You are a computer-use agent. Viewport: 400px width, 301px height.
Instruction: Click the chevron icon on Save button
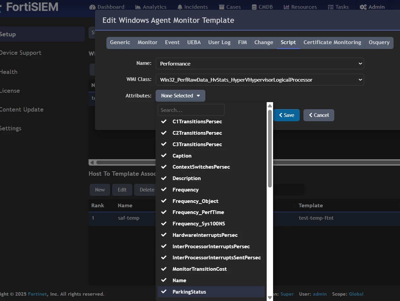[280, 115]
